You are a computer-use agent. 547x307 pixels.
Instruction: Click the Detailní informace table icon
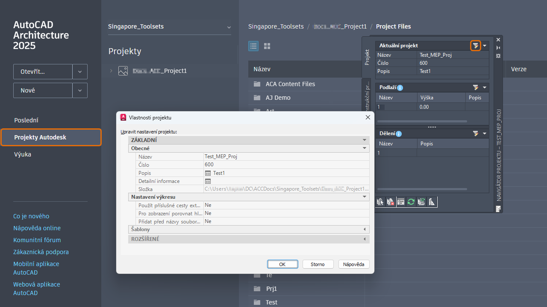[208, 181]
